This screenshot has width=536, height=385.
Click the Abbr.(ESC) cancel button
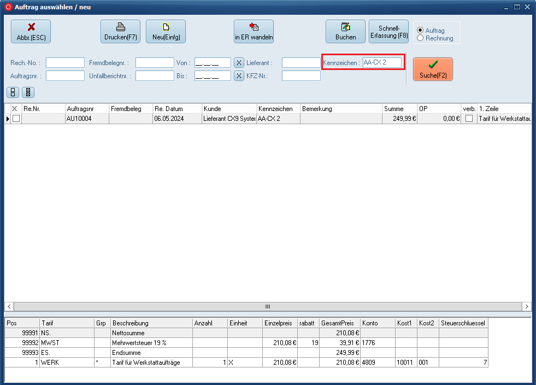click(31, 32)
